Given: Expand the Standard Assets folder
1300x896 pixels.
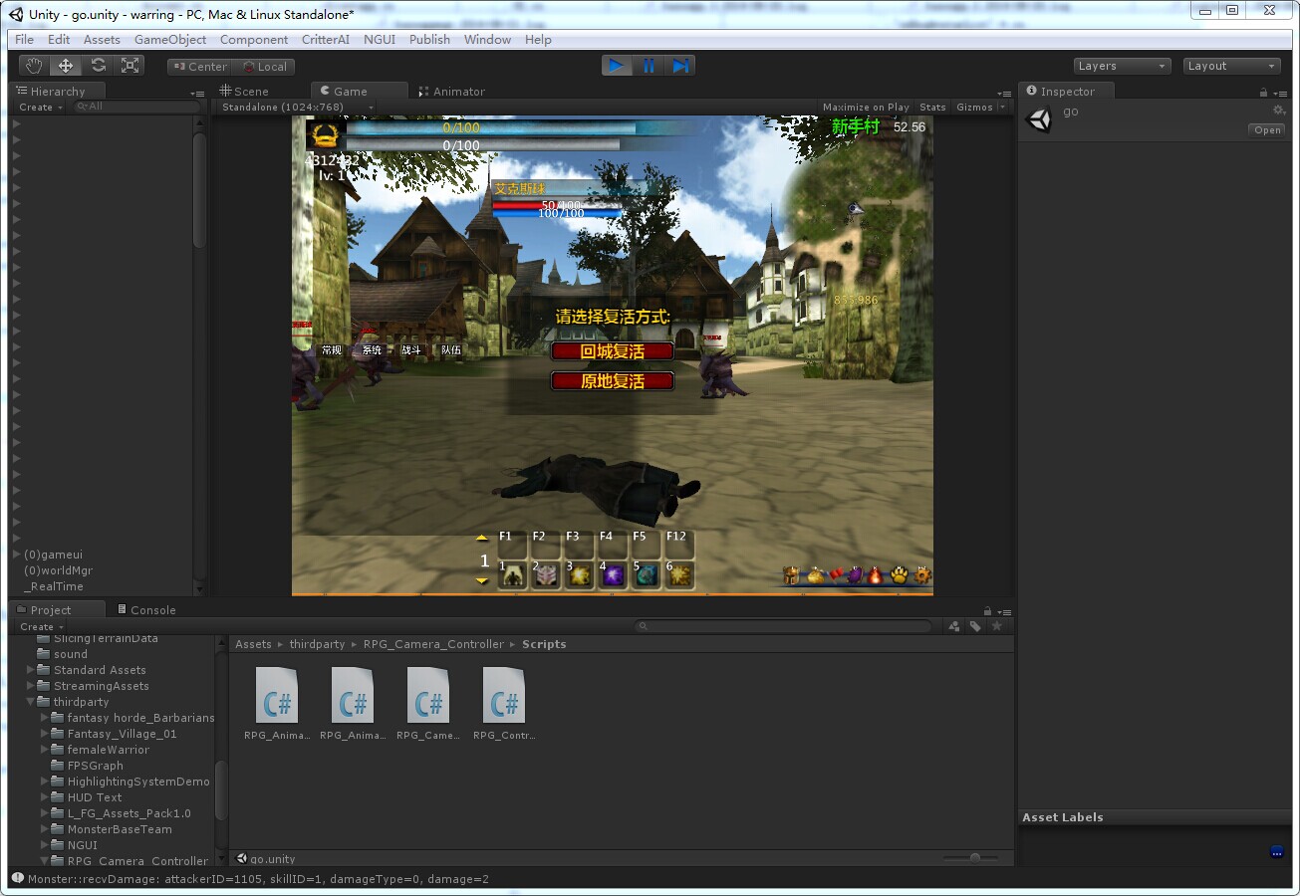Looking at the screenshot, I should point(31,670).
